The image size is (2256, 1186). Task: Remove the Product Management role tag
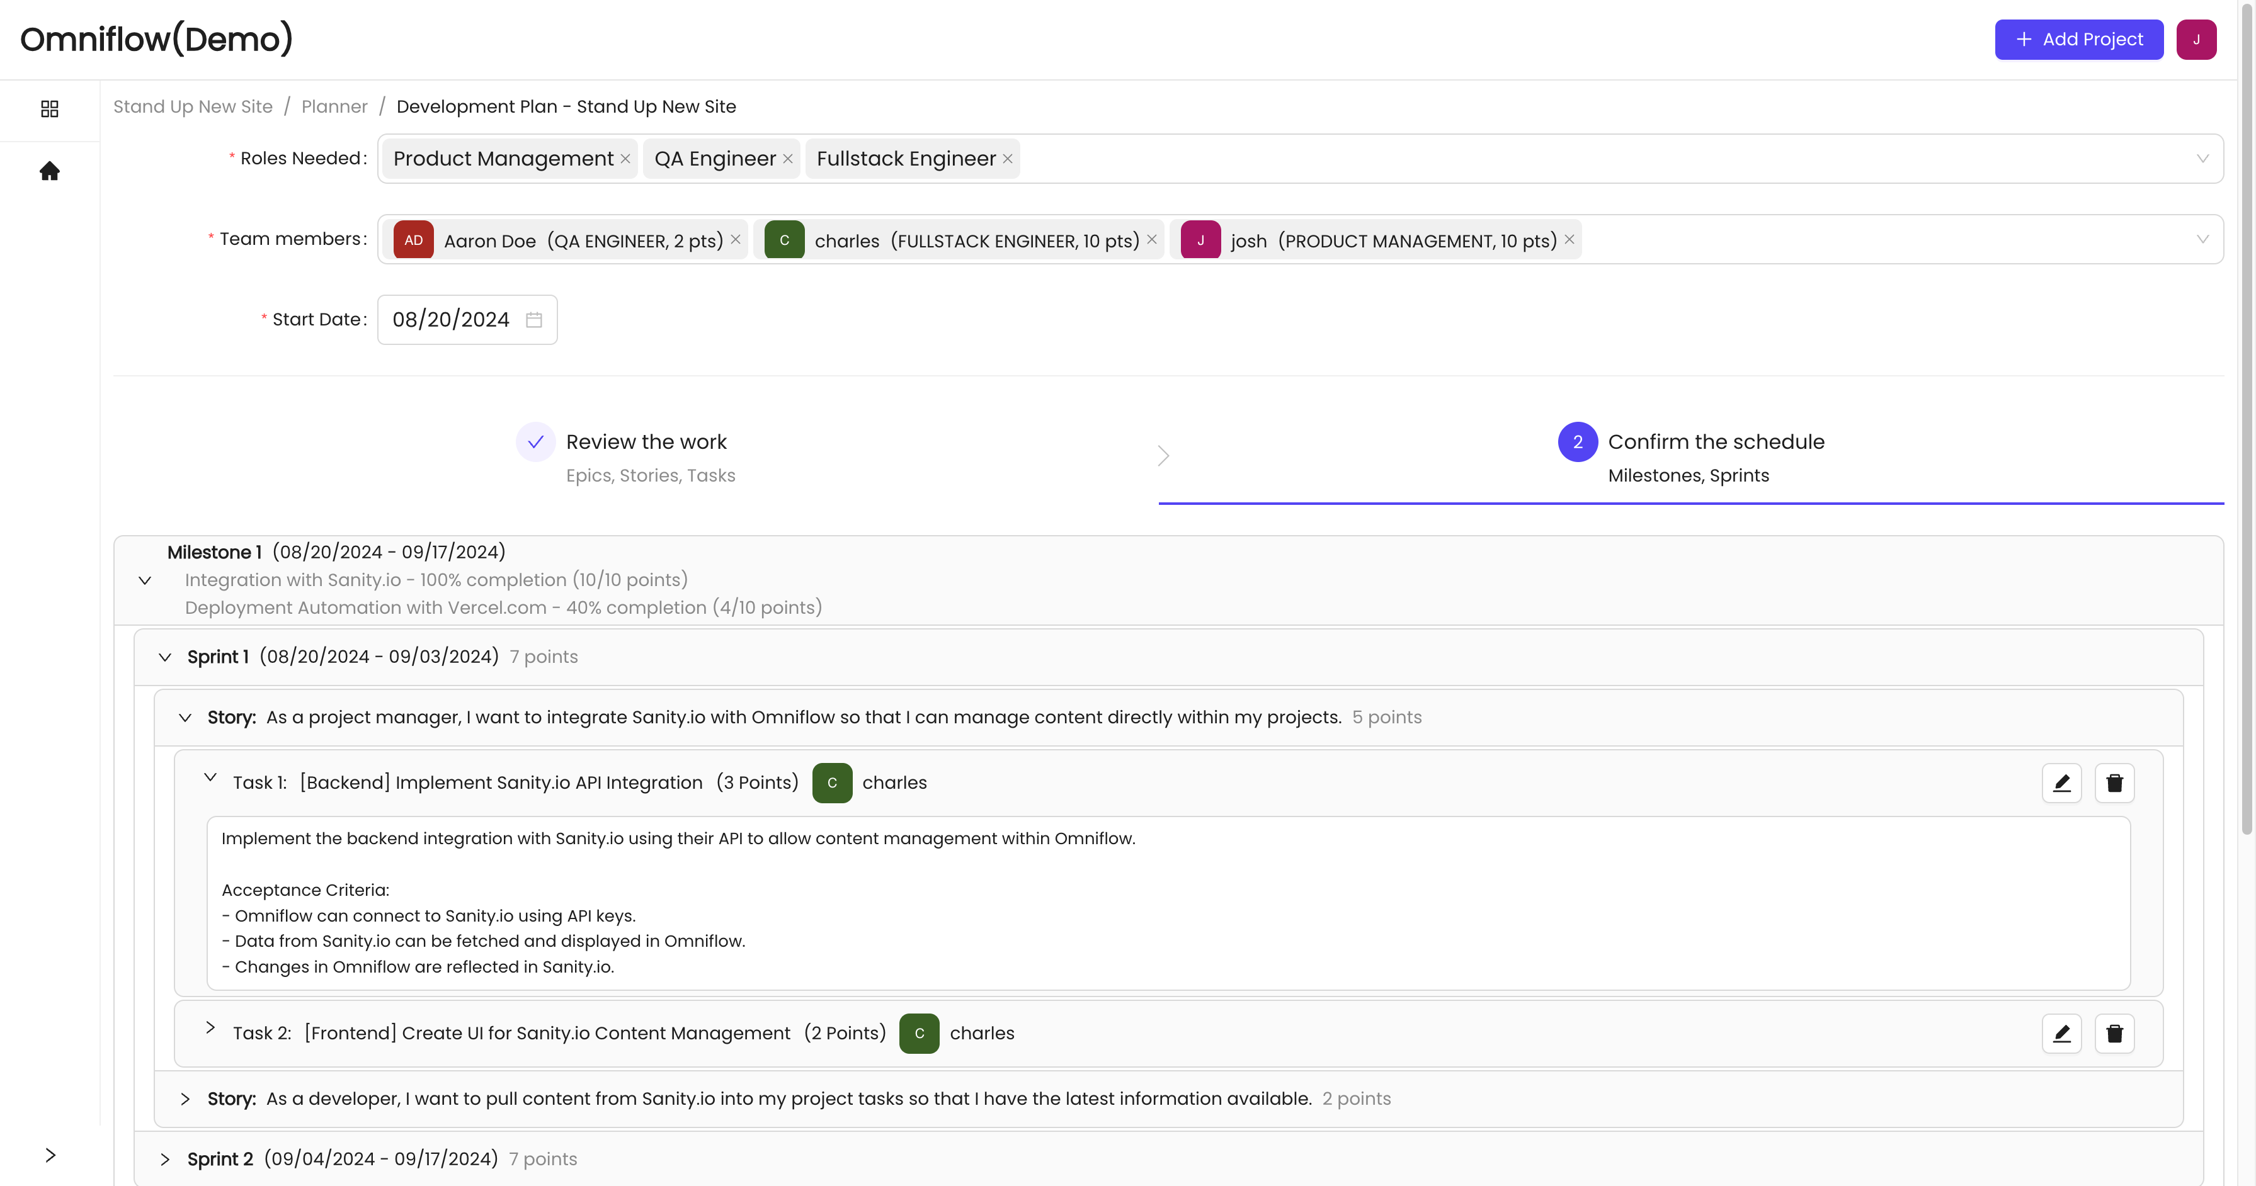pos(625,159)
